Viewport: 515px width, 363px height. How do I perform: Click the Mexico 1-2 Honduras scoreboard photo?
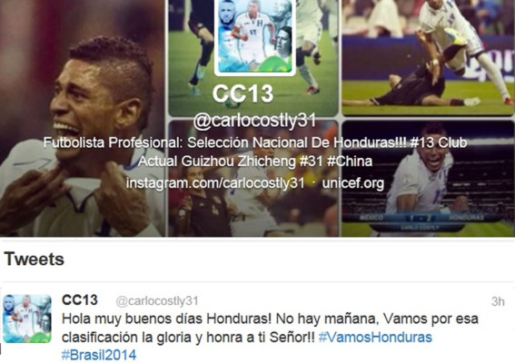tap(428, 179)
